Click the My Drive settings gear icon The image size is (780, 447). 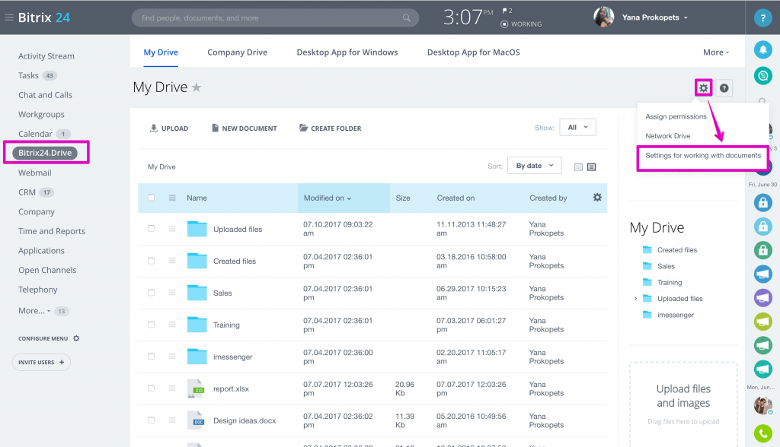tap(703, 88)
